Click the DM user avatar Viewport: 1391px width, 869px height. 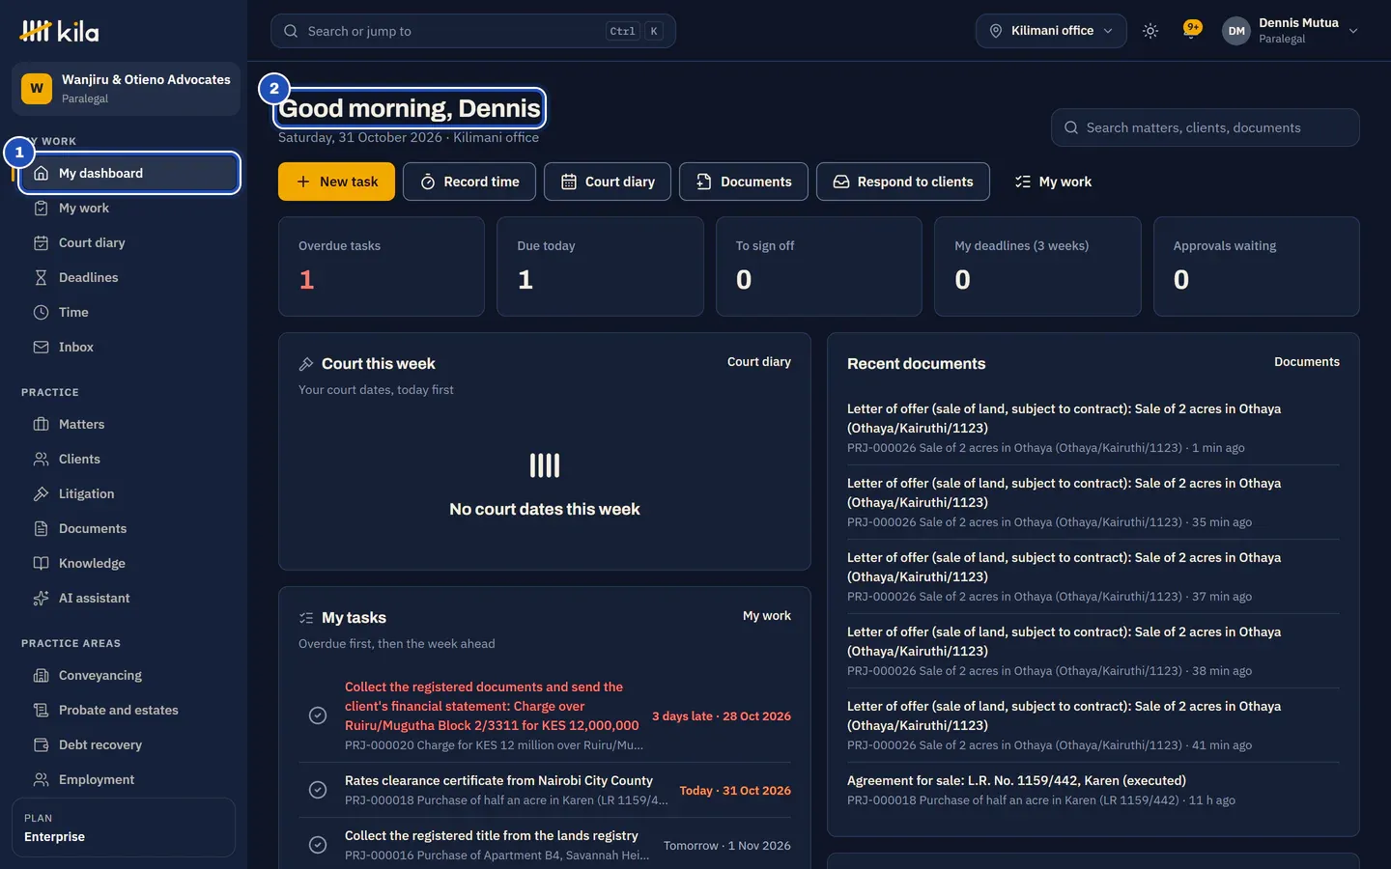1236,31
